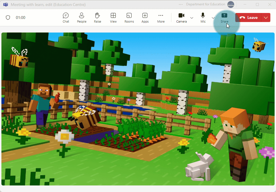Click the Minecraft shared video stage
276x192 pixels.
point(138,109)
